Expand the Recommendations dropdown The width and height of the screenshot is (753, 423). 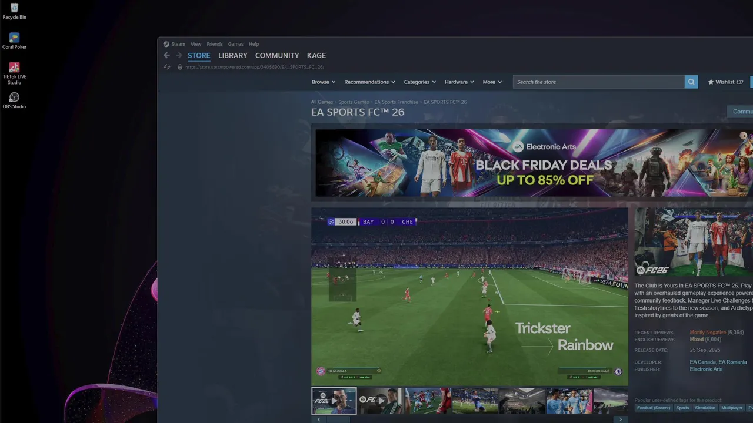(x=369, y=82)
